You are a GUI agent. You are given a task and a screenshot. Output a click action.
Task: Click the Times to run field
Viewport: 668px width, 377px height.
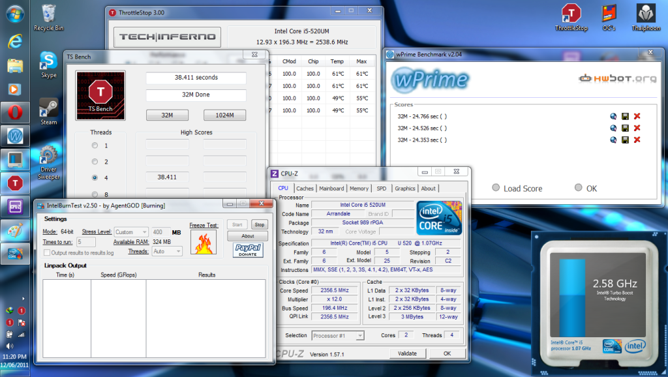(x=86, y=242)
